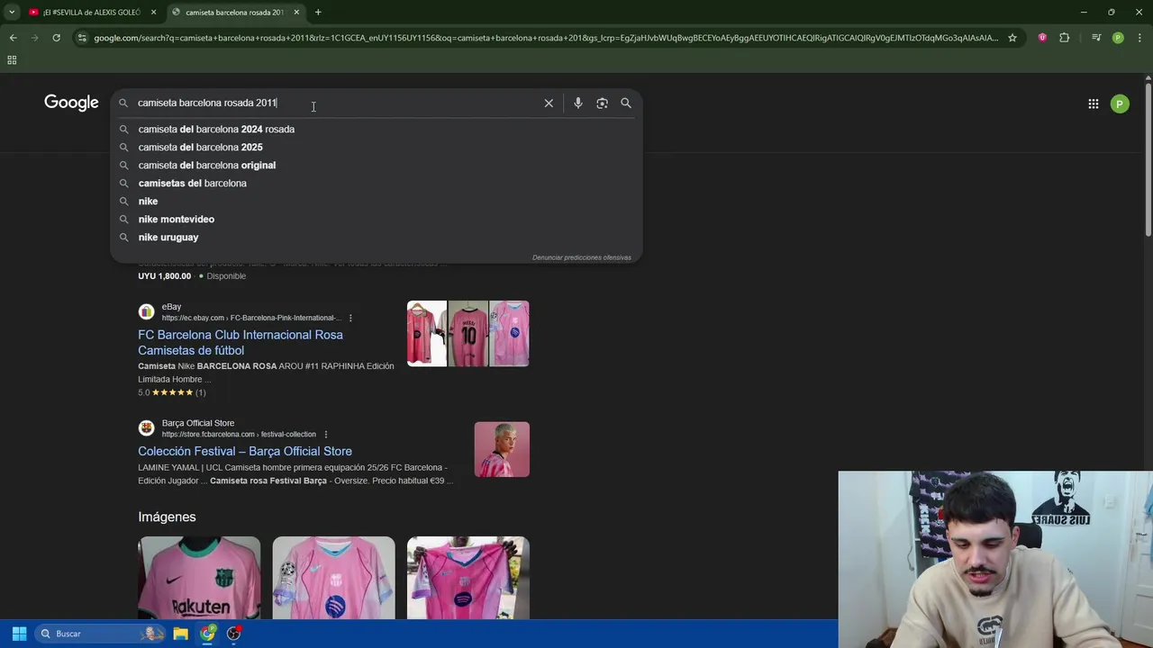Open the red circular taskbar app
1153x648 pixels.
[x=234, y=634]
